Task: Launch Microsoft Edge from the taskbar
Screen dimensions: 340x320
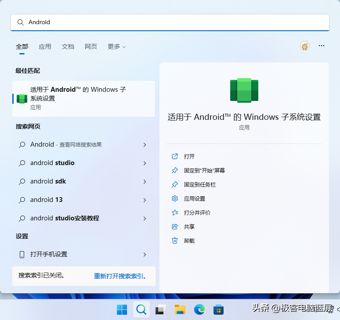Action: (x=199, y=309)
